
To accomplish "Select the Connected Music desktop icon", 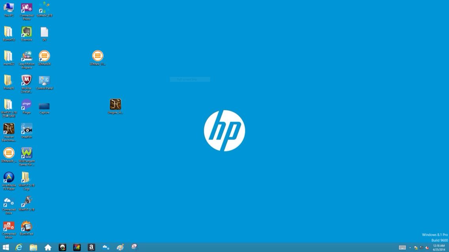I will (9, 230).
